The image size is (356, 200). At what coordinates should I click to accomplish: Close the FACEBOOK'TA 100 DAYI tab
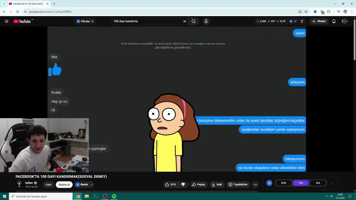pyautogui.click(x=48, y=4)
